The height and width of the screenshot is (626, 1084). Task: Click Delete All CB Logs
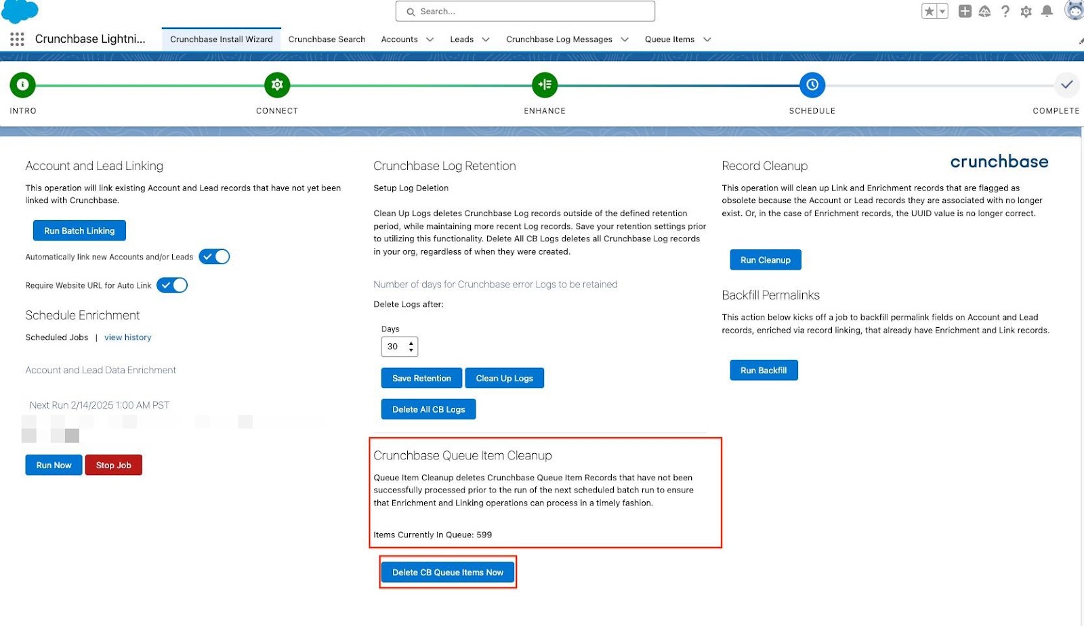click(x=428, y=409)
